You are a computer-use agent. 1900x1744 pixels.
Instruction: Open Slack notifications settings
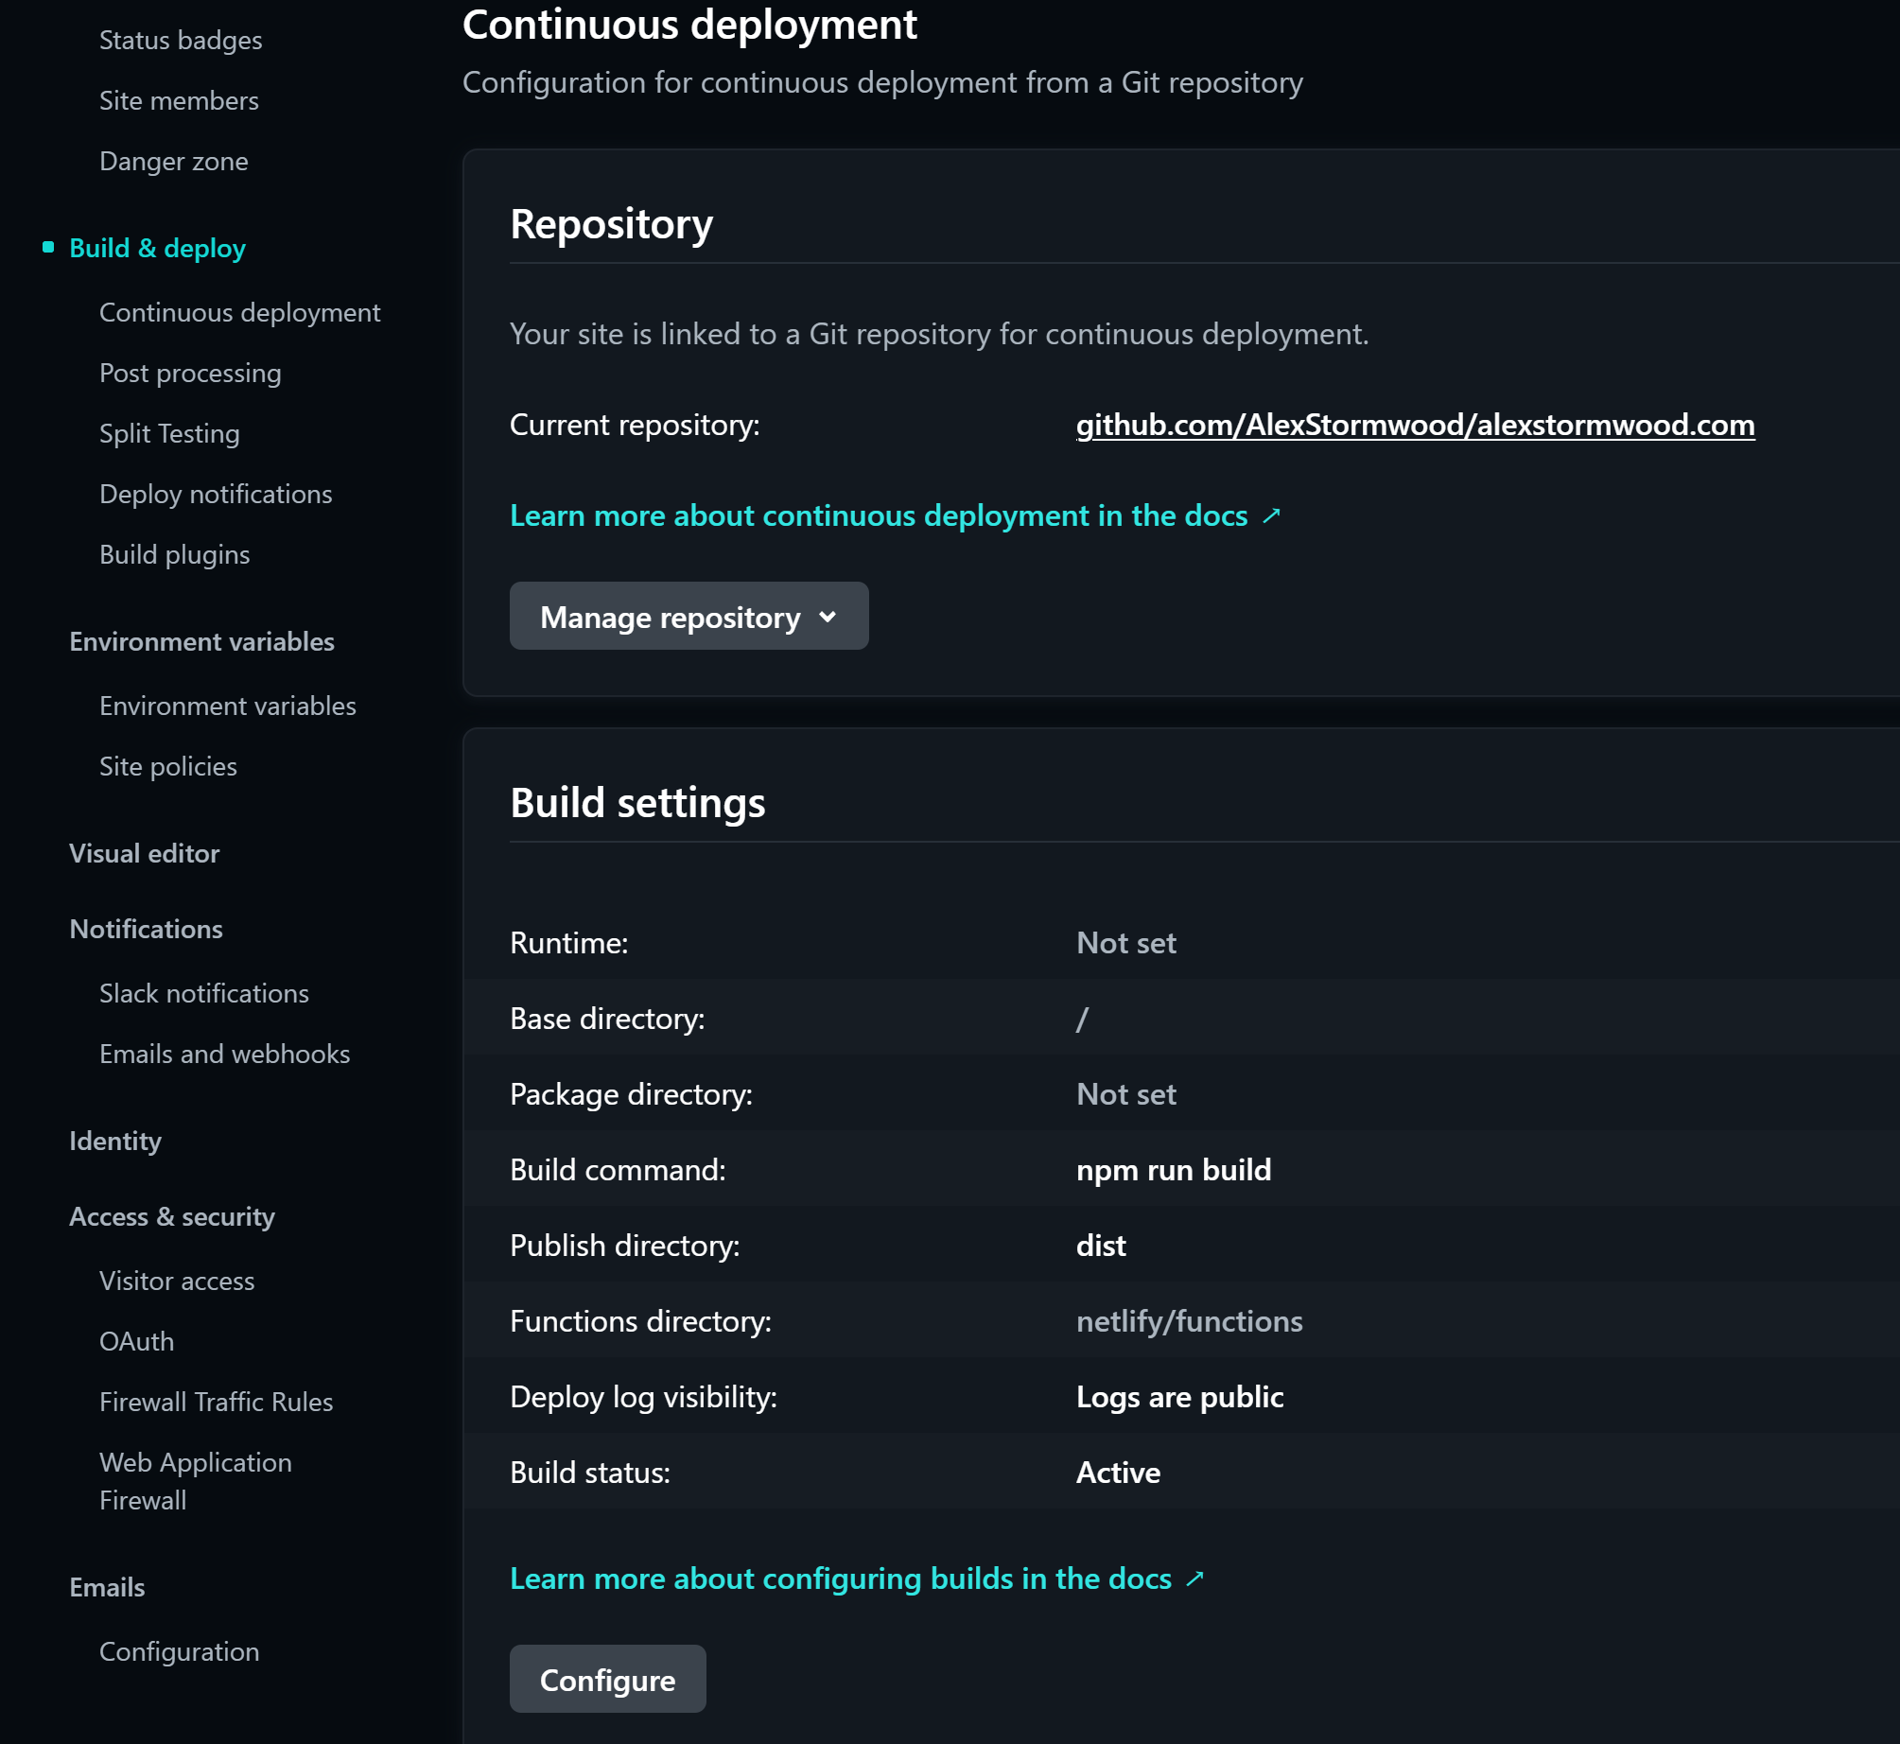(x=203, y=993)
